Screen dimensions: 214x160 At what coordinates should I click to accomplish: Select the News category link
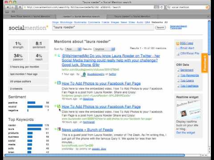[124, 22]
